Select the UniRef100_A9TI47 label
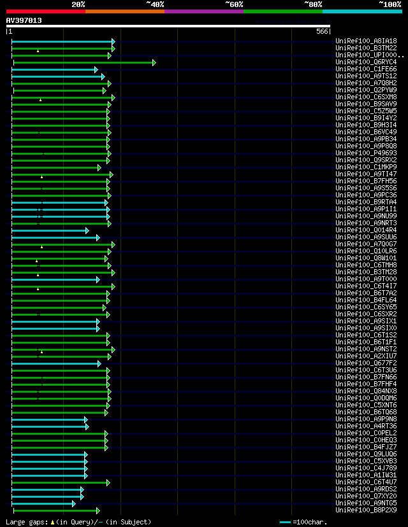This screenshot has height=527, width=408. 366,174
